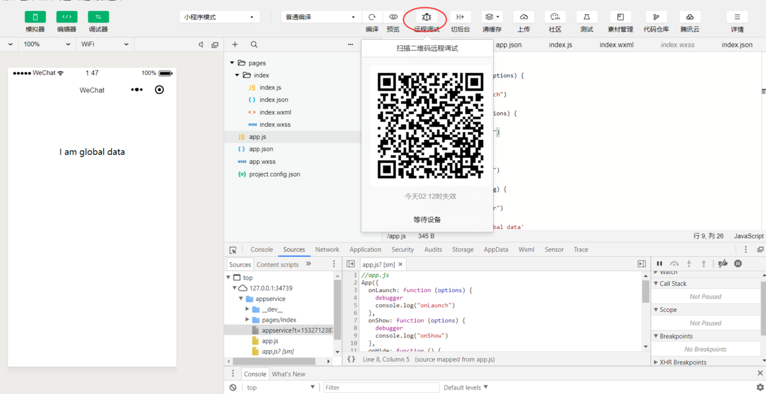This screenshot has height=394, width=766.
Task: Open the Default levels dropdown
Action: [466, 387]
